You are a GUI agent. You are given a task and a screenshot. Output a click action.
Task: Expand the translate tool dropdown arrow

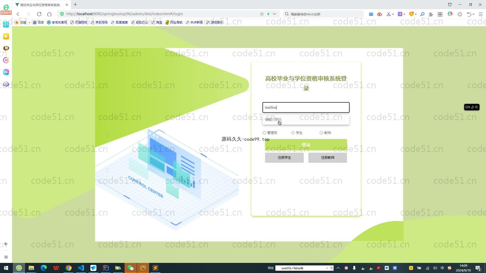pos(404,14)
